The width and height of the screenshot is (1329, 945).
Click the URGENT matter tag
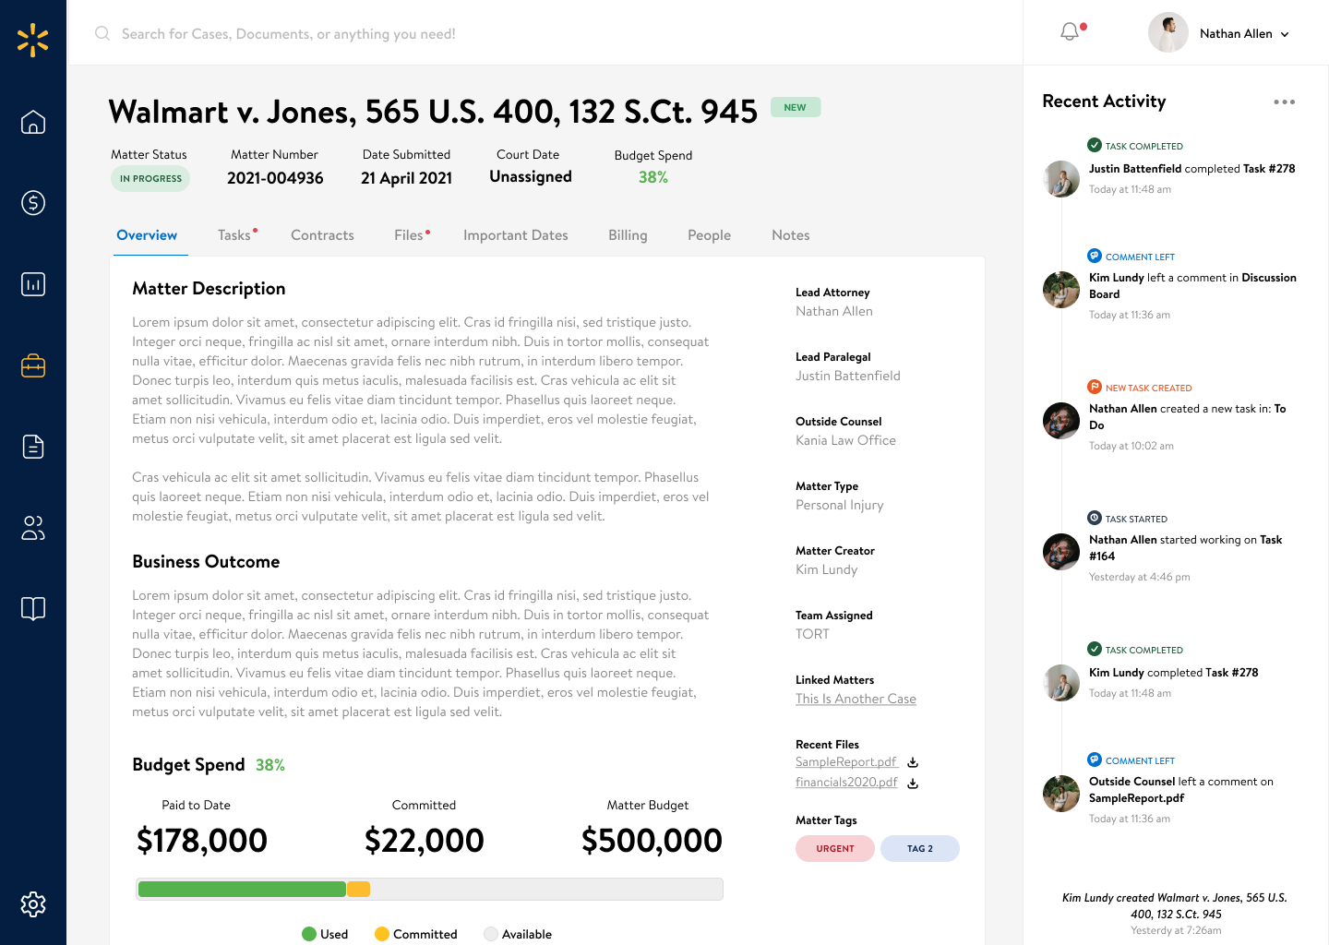(835, 848)
